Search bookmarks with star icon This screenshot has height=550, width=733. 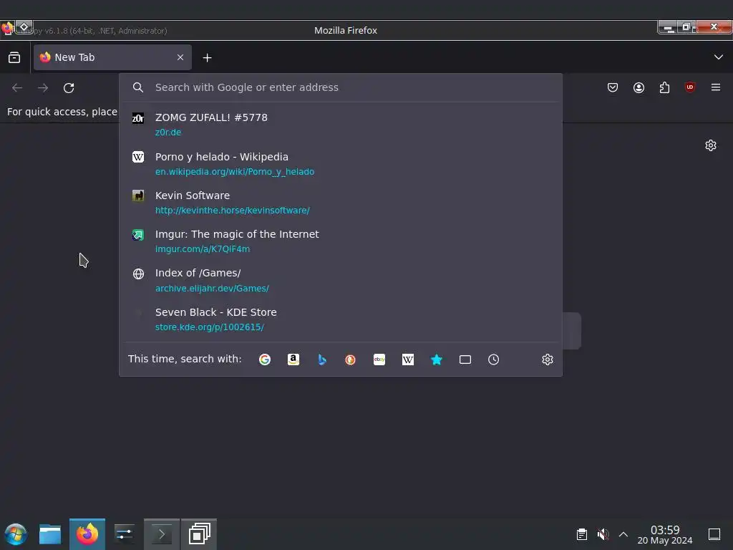pyautogui.click(x=436, y=360)
